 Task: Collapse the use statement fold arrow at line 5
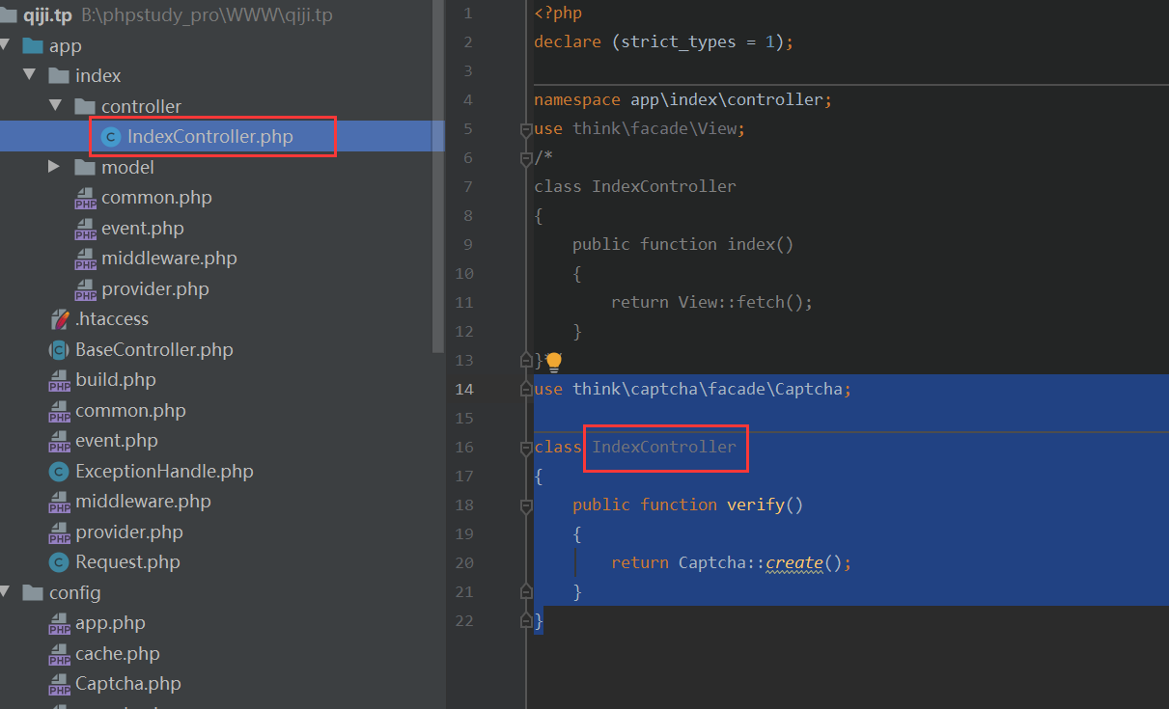click(526, 127)
